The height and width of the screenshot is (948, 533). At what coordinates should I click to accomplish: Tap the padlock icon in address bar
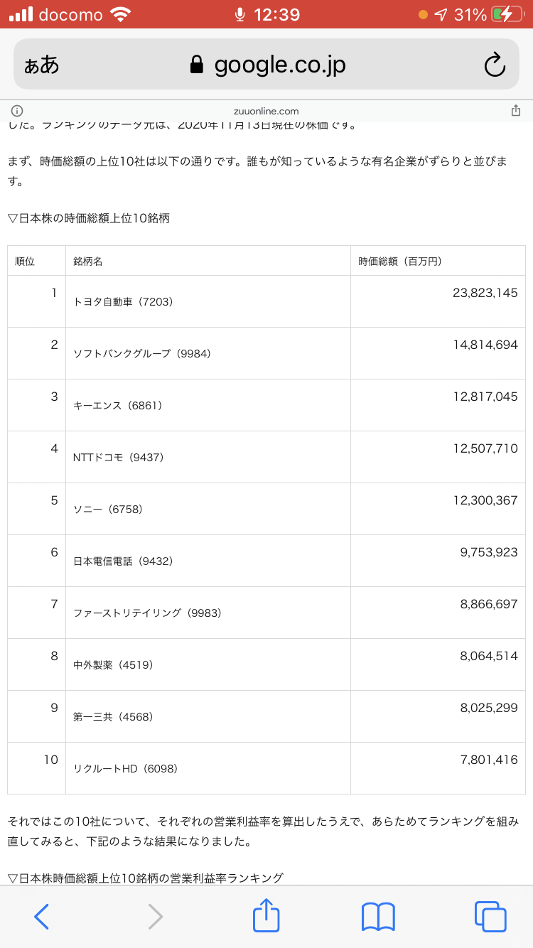point(196,65)
